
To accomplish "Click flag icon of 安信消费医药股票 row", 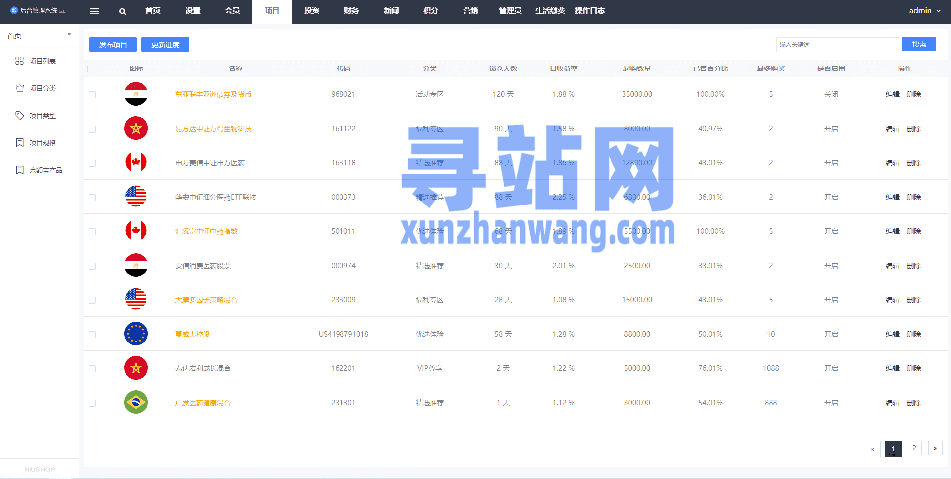I will pos(136,265).
